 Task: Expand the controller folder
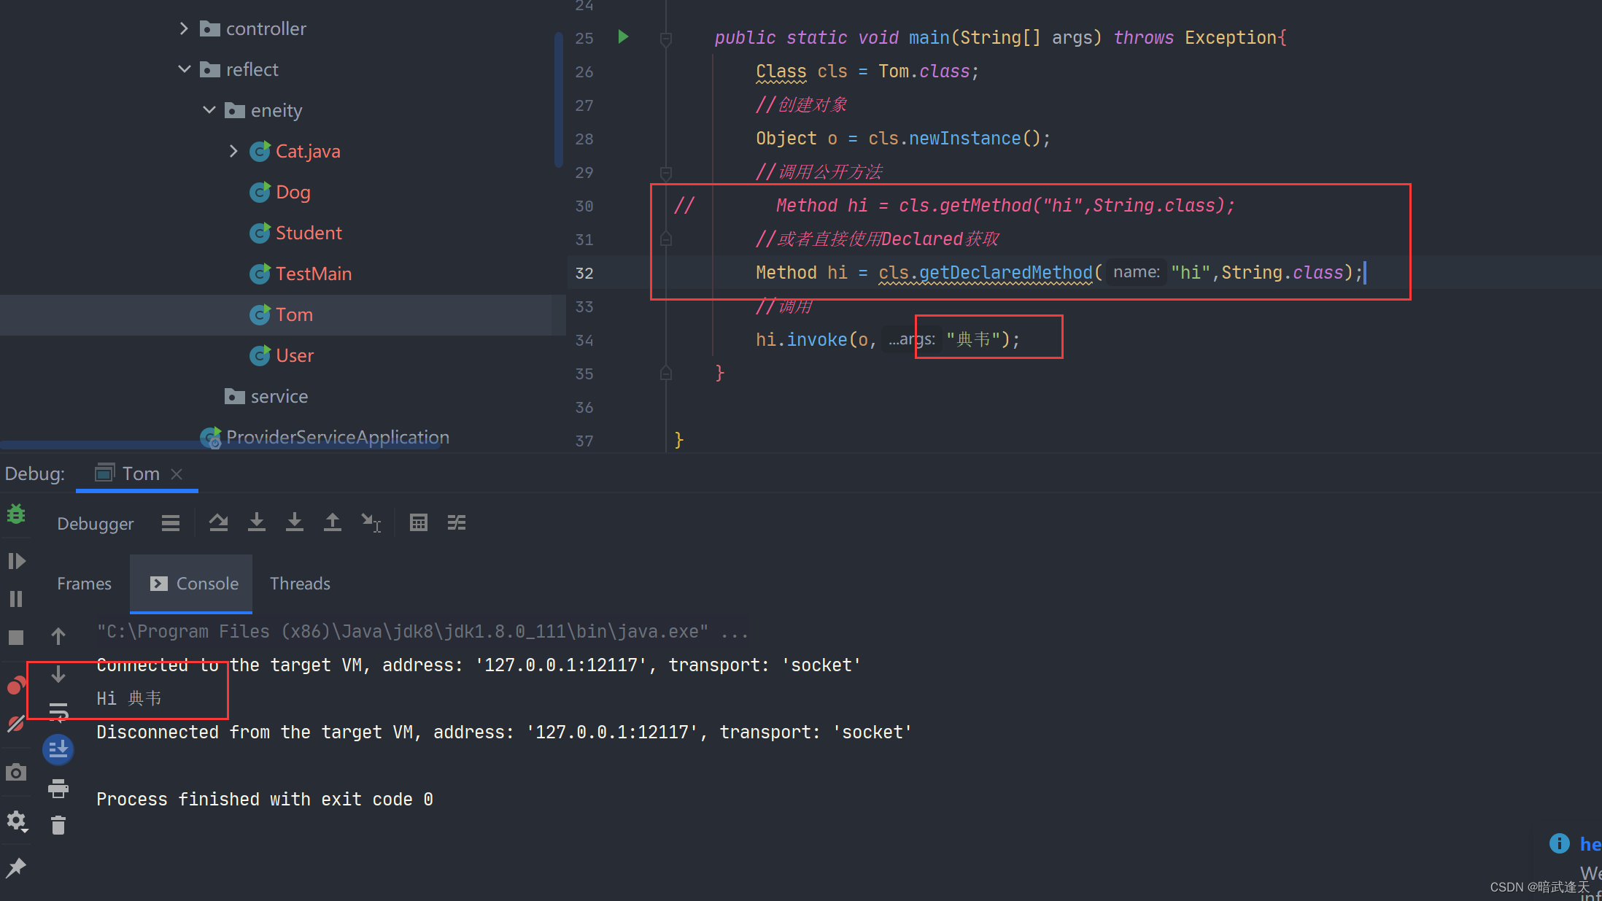click(184, 28)
